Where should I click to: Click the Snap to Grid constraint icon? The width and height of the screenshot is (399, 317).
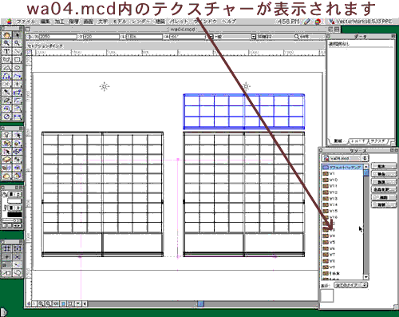point(7,248)
